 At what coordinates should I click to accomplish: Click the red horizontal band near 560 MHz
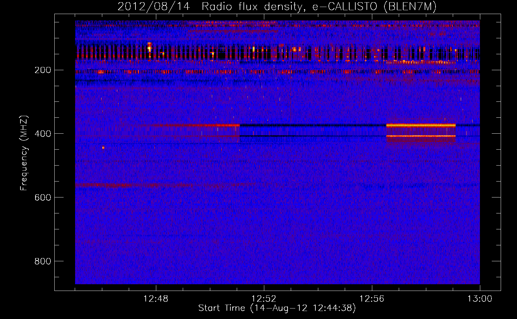(x=134, y=185)
